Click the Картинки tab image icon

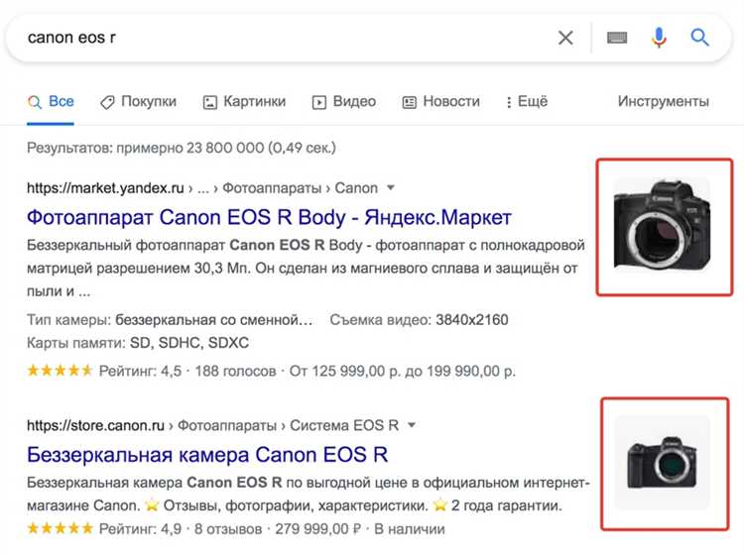(209, 102)
